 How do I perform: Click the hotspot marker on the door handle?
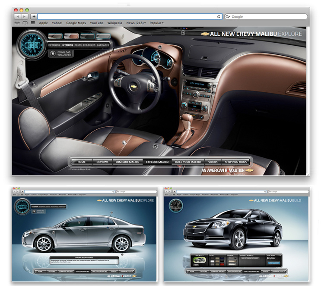pos(84,78)
